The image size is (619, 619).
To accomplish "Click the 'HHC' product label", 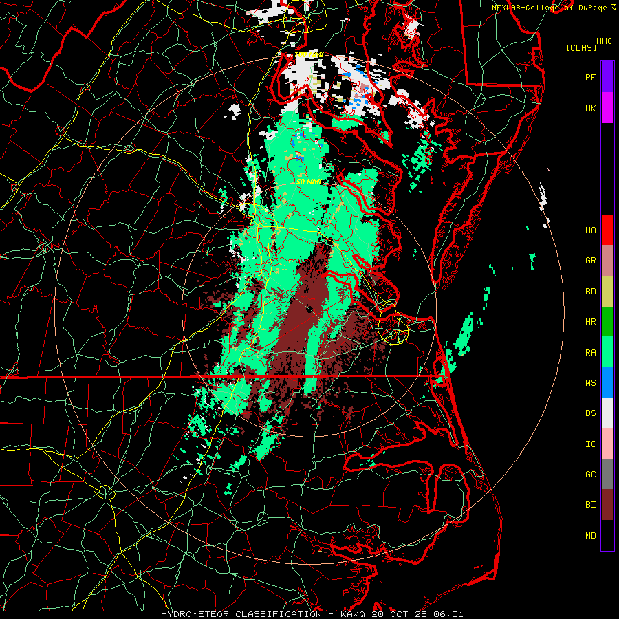I will pos(604,41).
